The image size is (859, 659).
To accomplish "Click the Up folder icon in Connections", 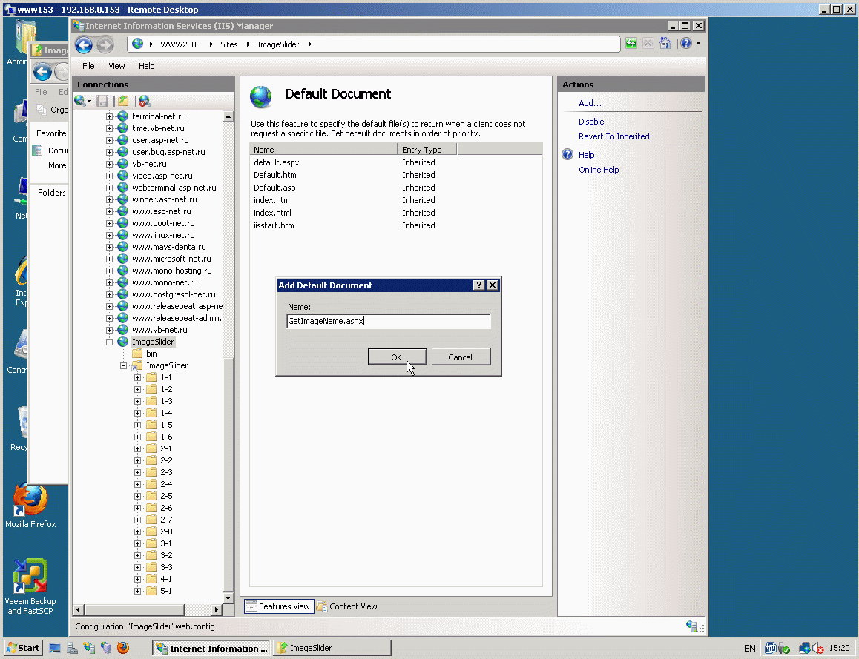I will pos(123,101).
